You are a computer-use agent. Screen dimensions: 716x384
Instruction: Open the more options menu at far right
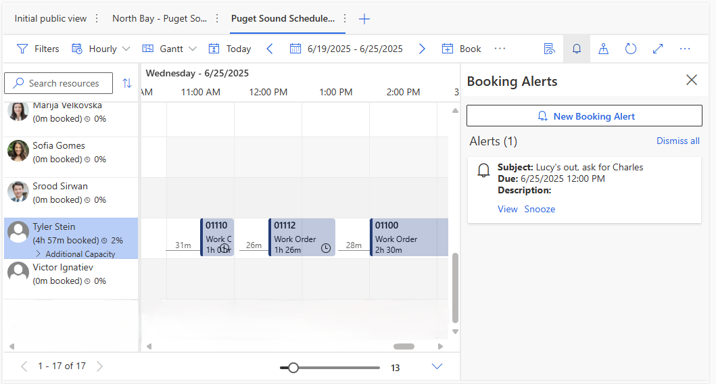pos(685,49)
